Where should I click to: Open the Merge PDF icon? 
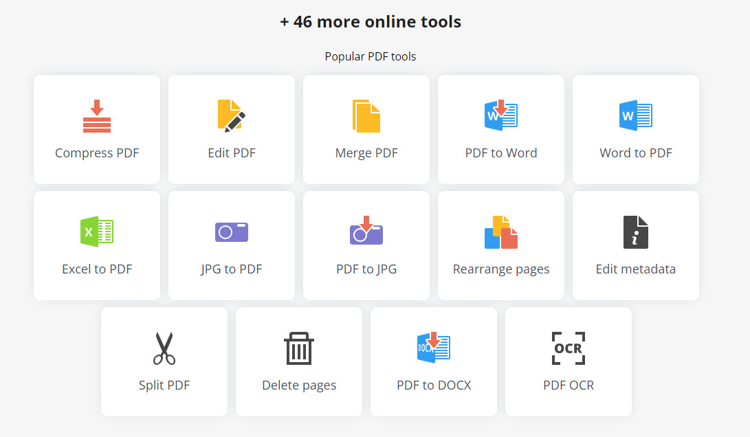[366, 116]
